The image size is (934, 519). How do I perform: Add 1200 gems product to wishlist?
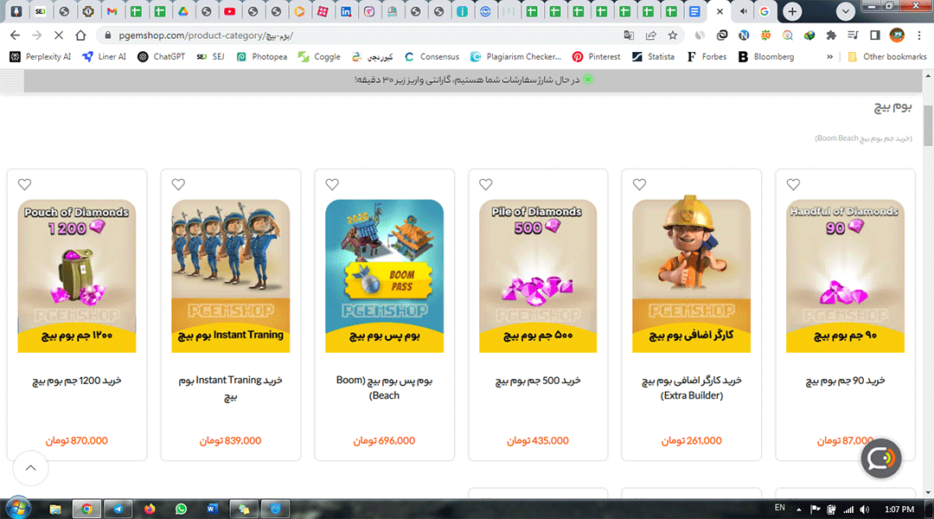pyautogui.click(x=24, y=184)
